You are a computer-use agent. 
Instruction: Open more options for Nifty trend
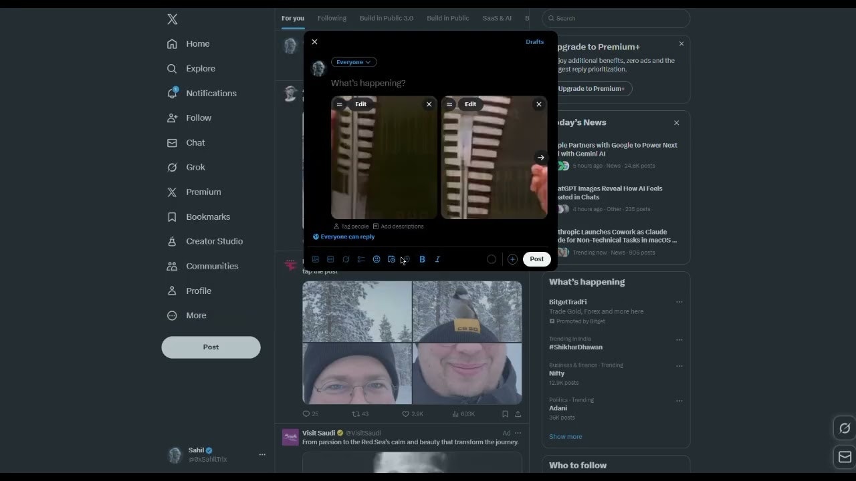(x=679, y=366)
